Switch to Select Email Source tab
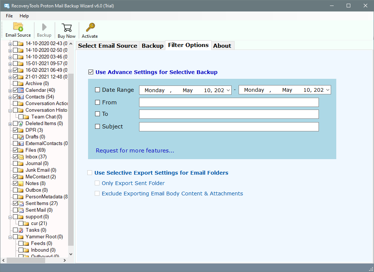The width and height of the screenshot is (374, 272). point(108,46)
